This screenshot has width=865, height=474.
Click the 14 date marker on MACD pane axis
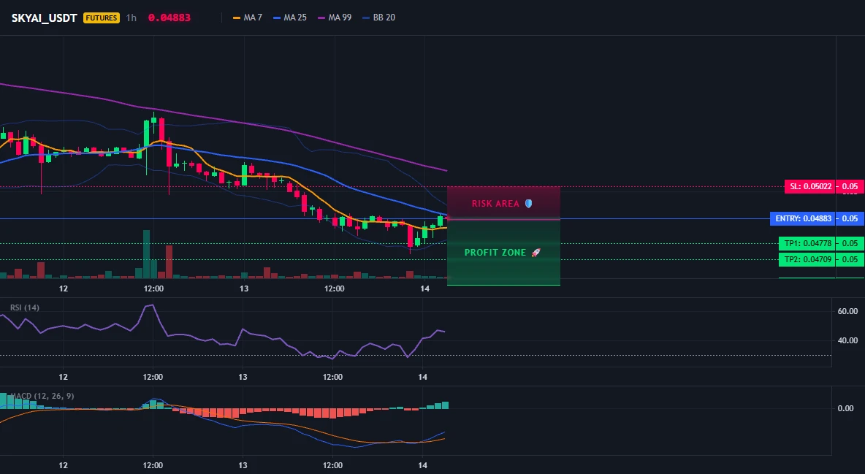(422, 465)
